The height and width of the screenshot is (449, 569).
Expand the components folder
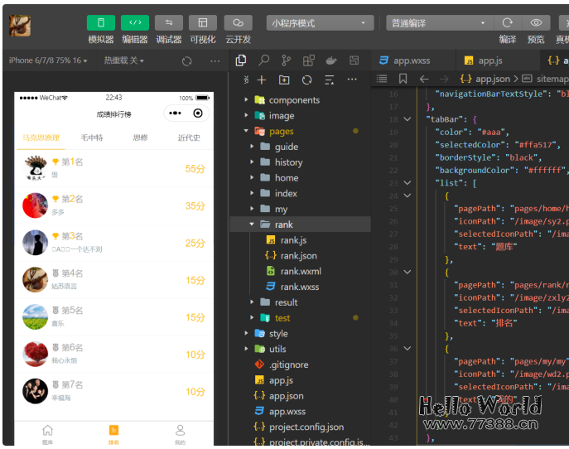point(294,100)
